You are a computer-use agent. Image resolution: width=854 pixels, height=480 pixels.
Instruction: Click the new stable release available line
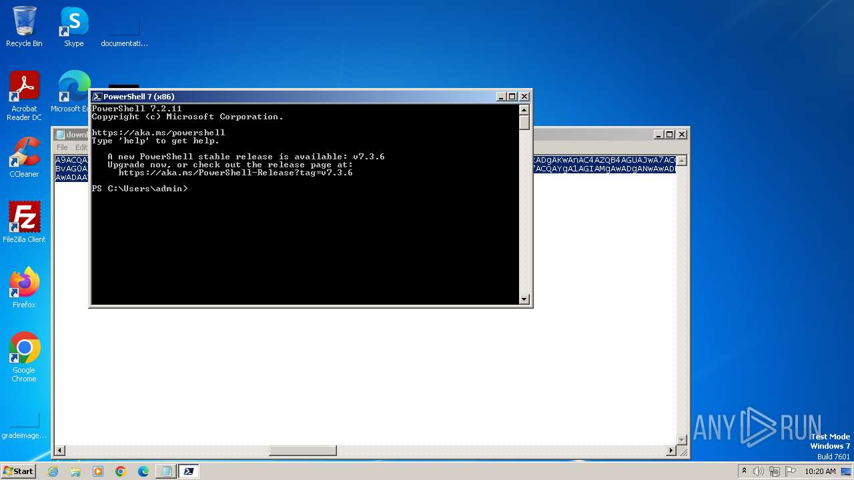click(x=246, y=157)
